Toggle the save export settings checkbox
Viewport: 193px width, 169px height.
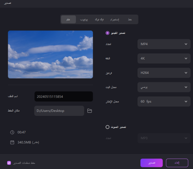[x=9, y=163]
